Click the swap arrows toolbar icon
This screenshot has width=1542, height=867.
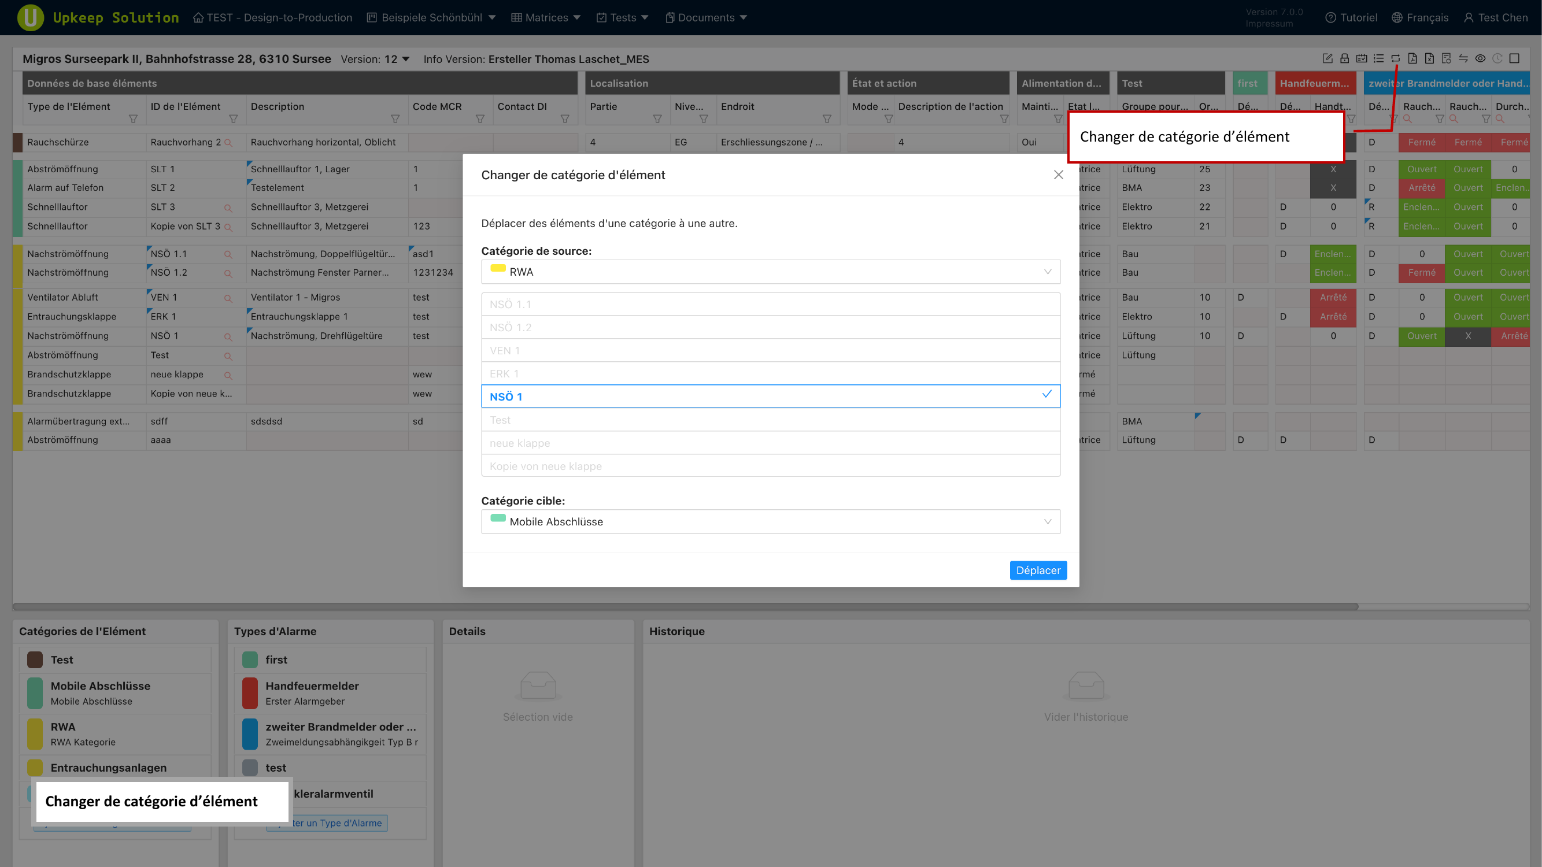(x=1463, y=58)
